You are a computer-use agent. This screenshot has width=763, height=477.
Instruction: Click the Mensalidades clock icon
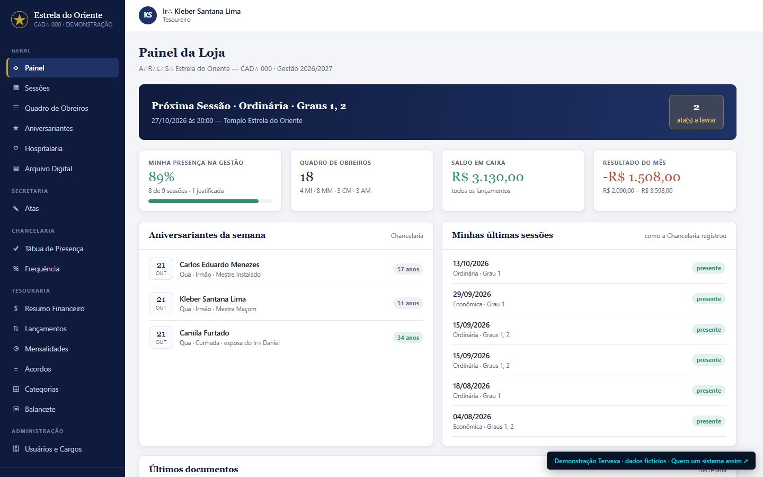16,349
